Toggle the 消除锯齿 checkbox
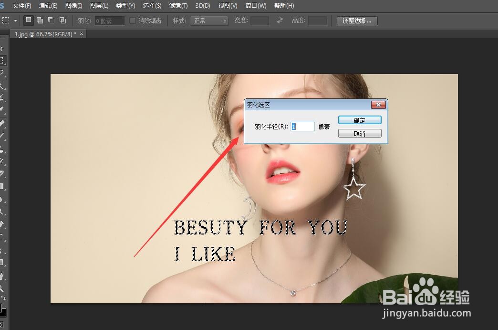This screenshot has height=330, width=498. coord(133,21)
